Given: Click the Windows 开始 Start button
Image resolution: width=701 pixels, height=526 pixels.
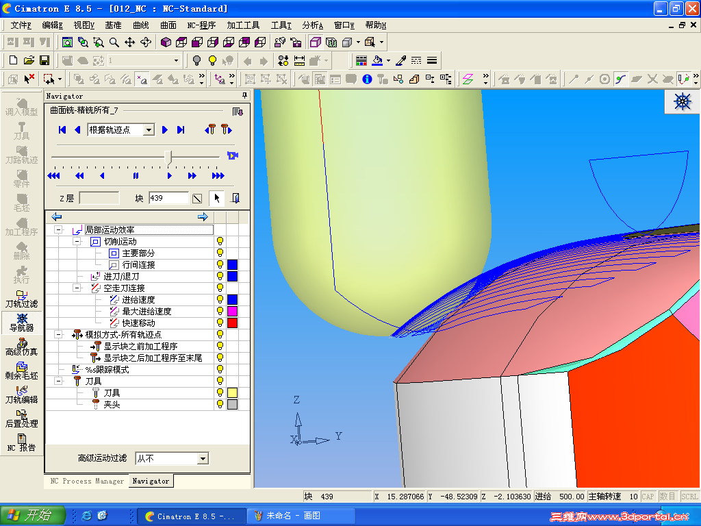Looking at the screenshot, I should click(33, 516).
